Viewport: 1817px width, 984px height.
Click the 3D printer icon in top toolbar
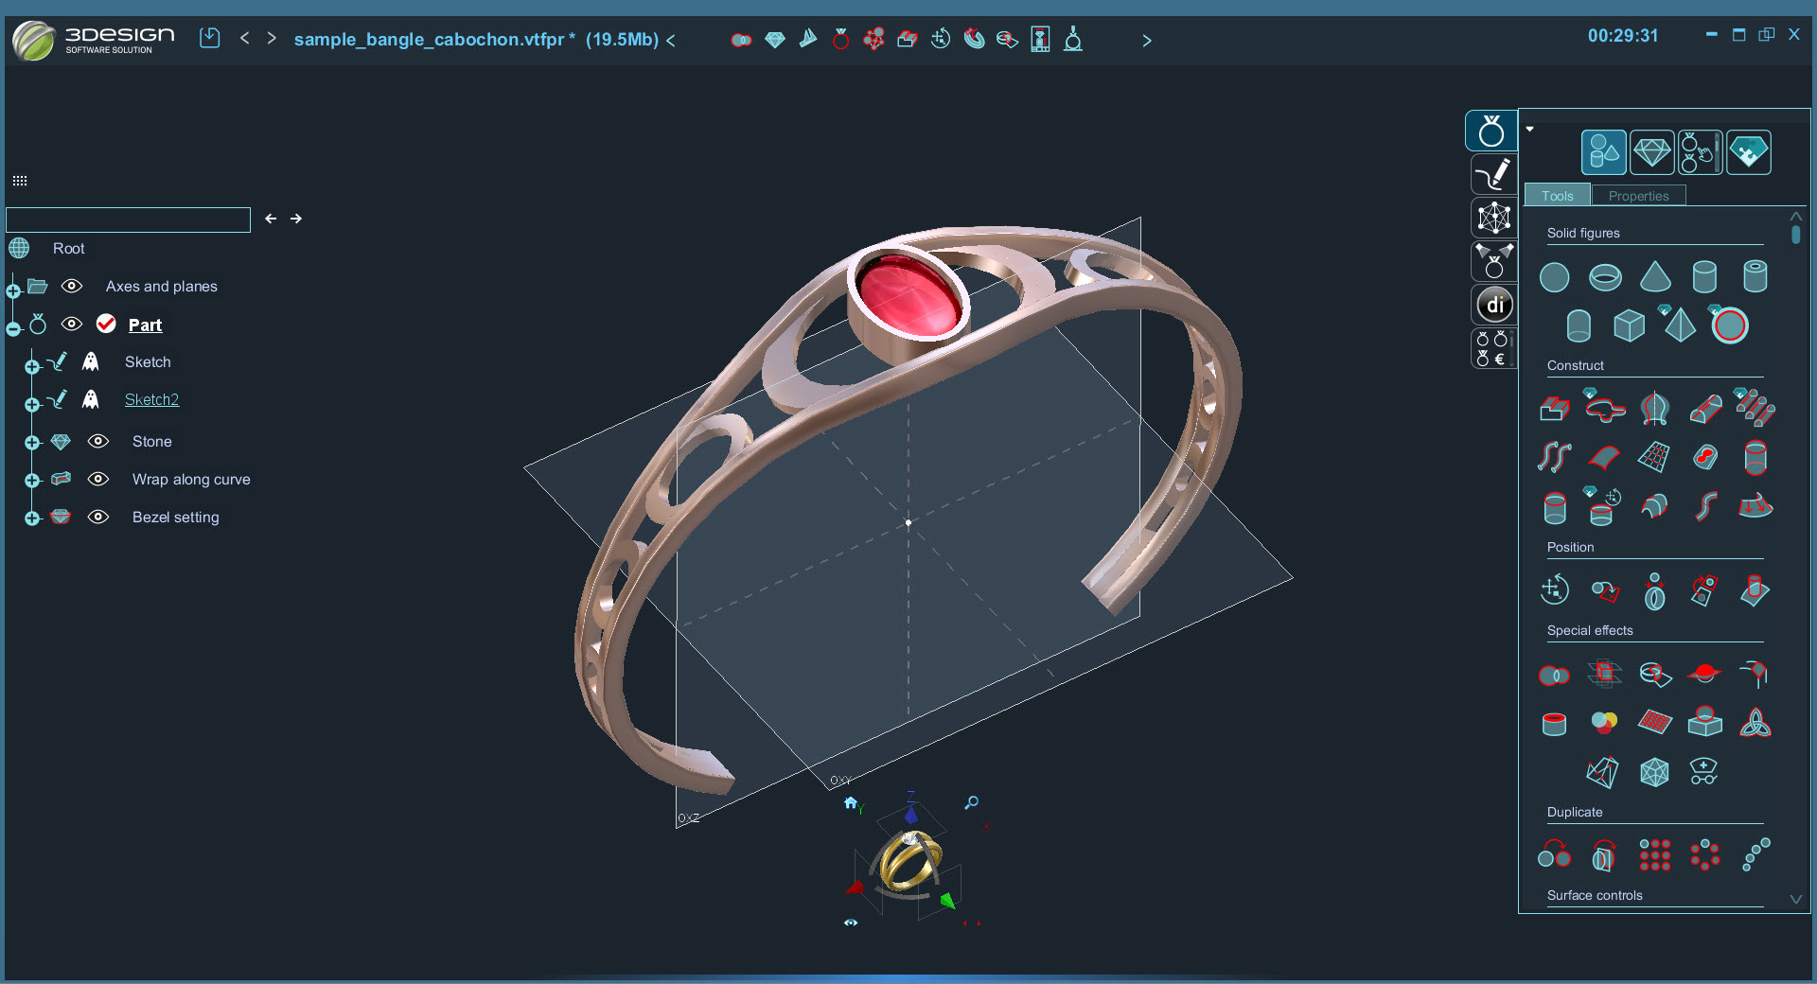coord(1040,39)
